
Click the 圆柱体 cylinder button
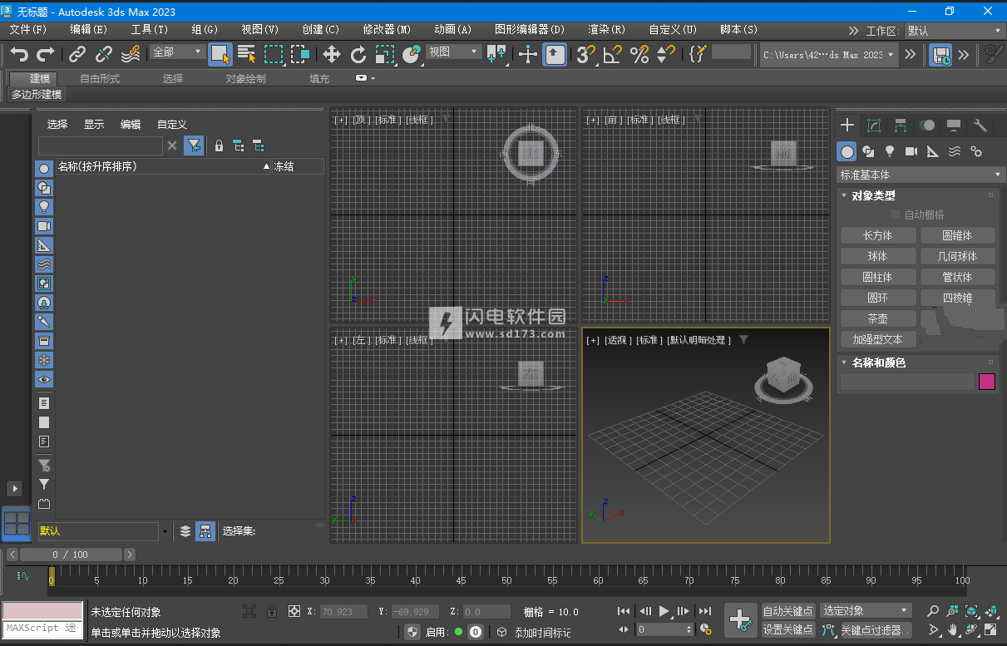[x=878, y=277]
